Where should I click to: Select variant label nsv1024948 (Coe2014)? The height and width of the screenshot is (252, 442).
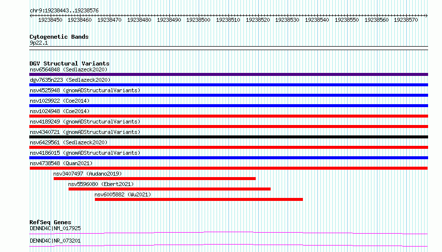60,111
